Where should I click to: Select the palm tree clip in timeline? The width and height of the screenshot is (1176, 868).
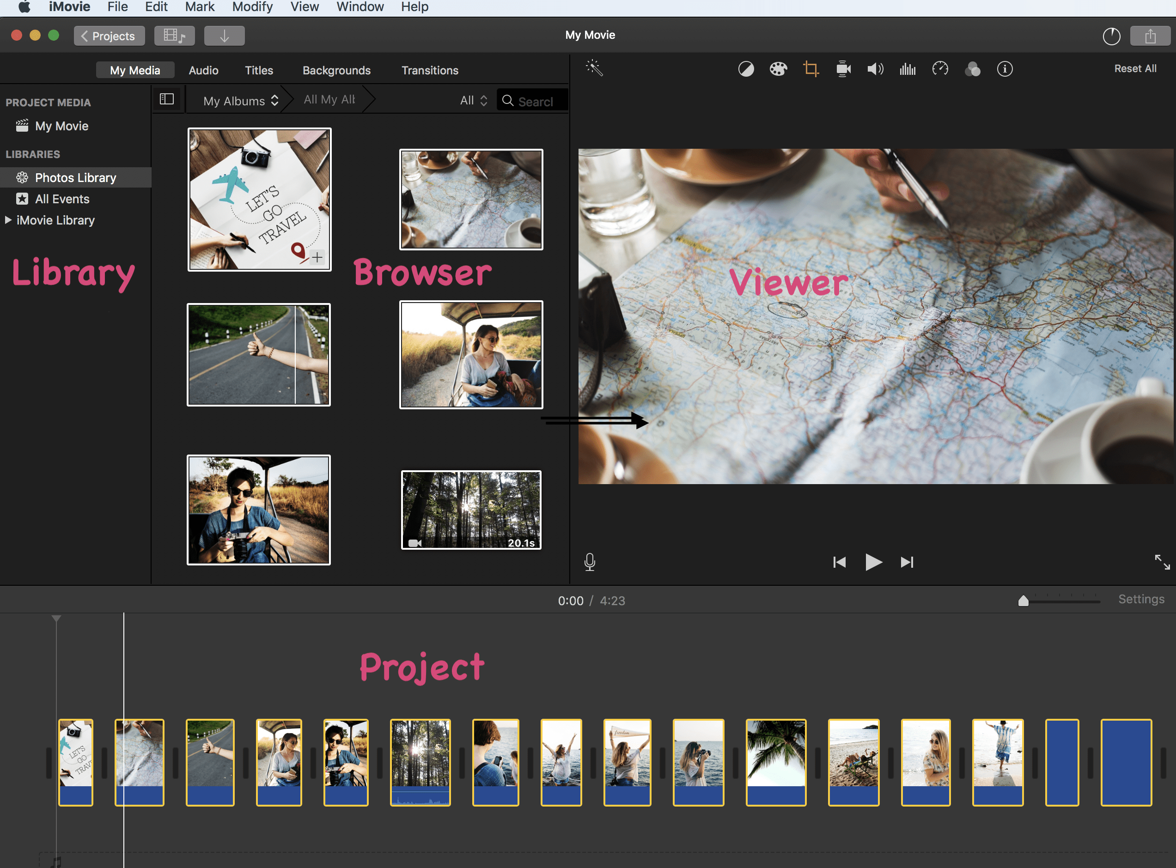776,762
